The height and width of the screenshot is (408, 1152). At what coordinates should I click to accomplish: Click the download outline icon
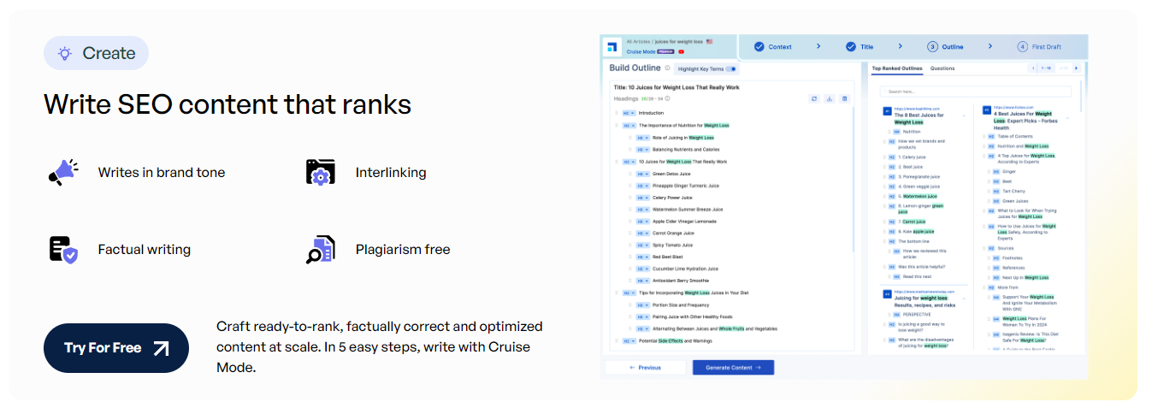pos(829,98)
